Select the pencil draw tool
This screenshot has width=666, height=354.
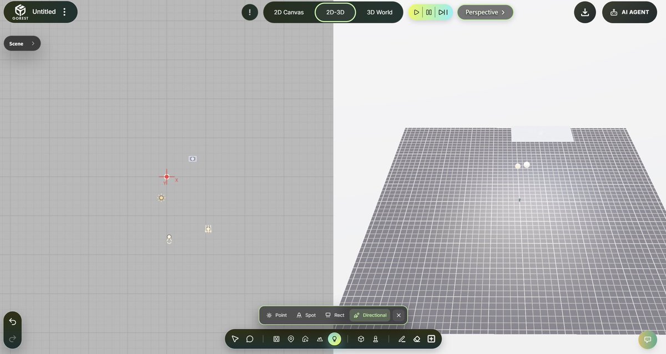(x=402, y=339)
